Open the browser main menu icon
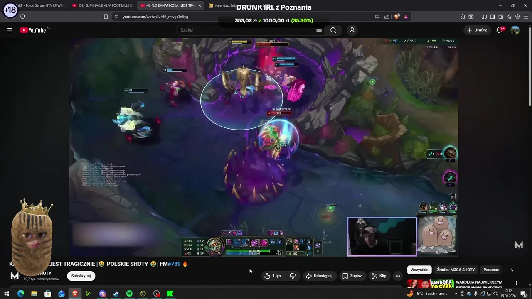This screenshot has height=299, width=532. [x=526, y=17]
